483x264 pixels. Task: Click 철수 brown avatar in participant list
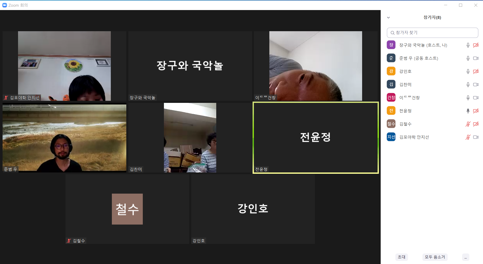(x=391, y=124)
